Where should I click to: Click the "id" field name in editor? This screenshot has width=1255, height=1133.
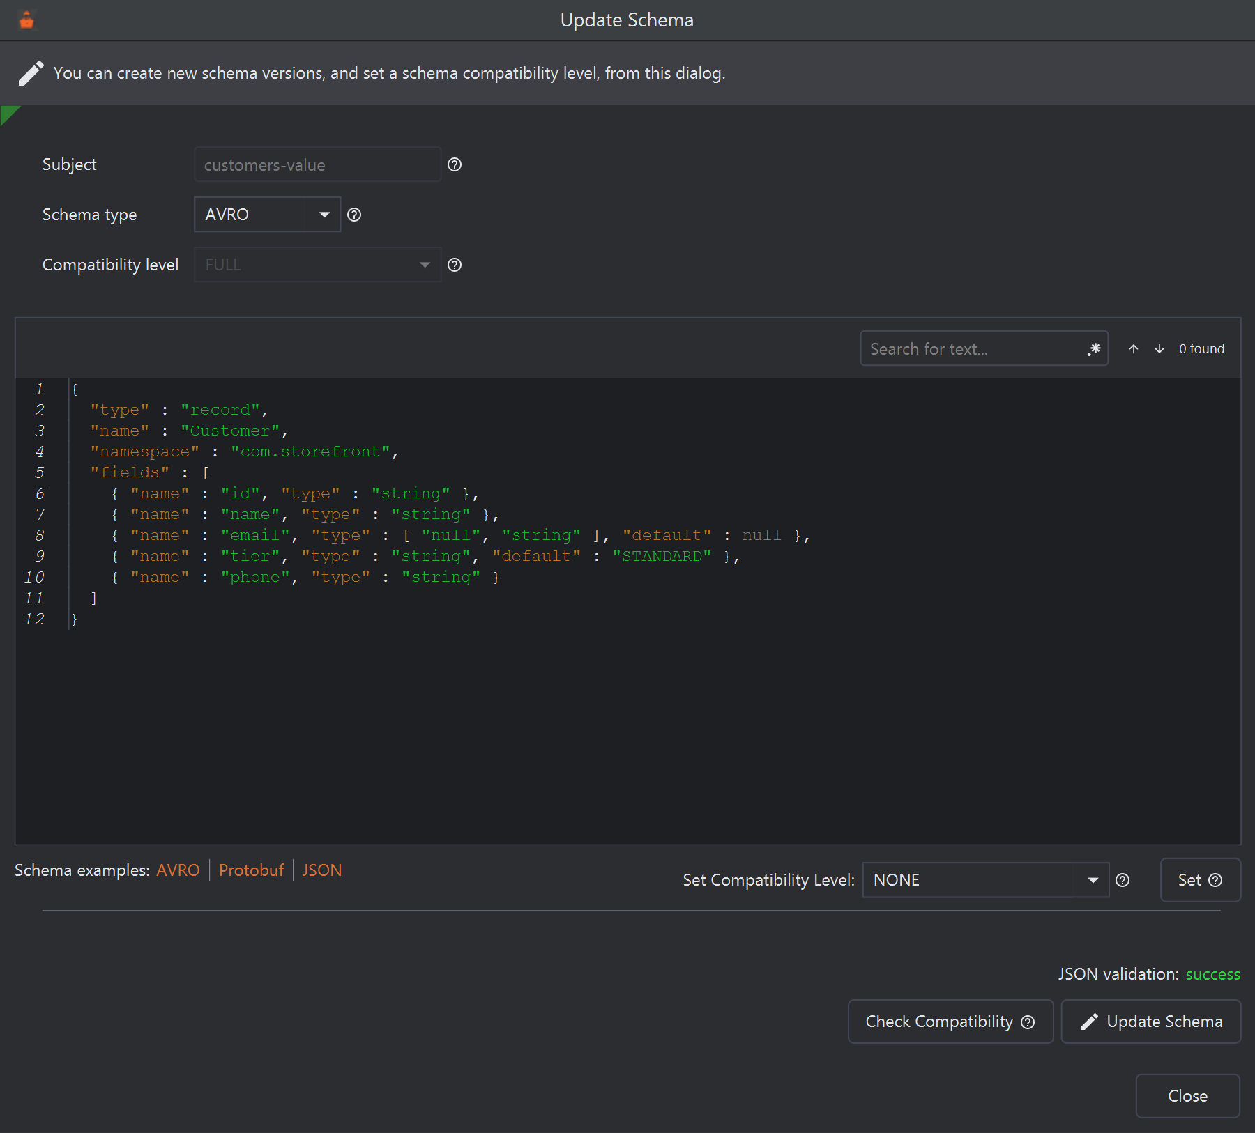click(241, 493)
